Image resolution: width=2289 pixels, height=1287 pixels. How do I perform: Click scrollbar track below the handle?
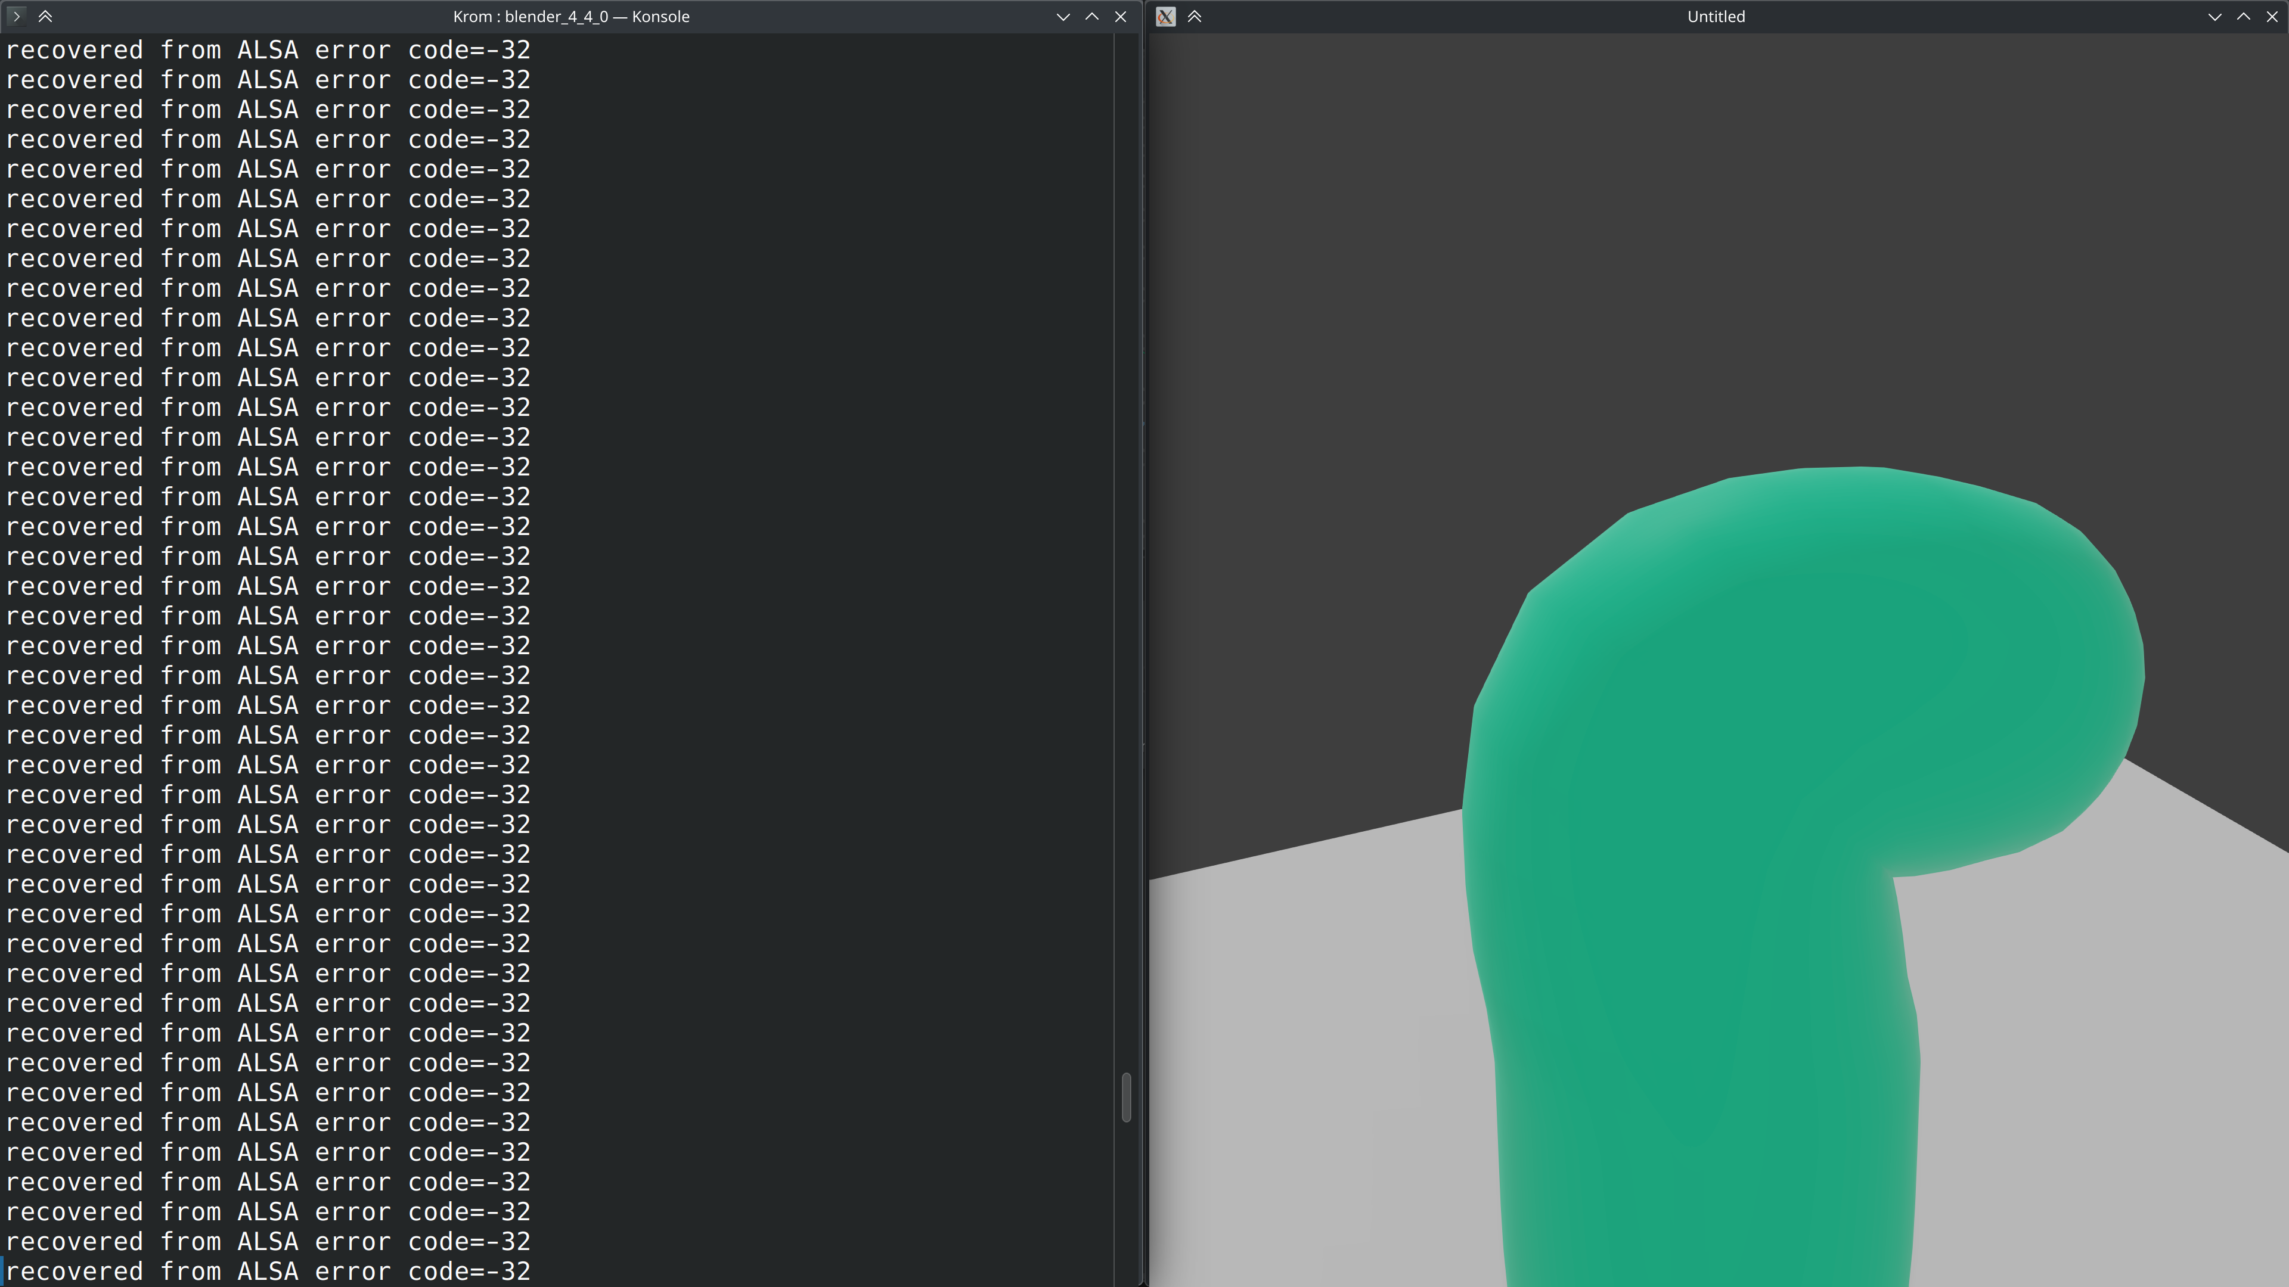tap(1126, 1199)
